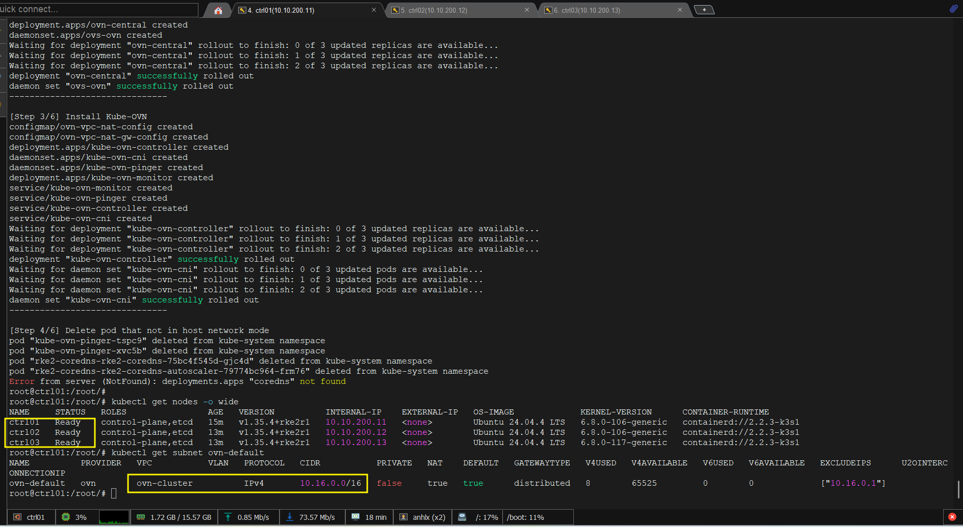Click the [Step 3/6] Install Kube-OVN line

point(78,117)
